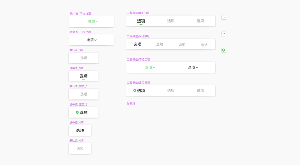The image size is (300, 165).
Task: Switch to the middle tab in tab三项
Action: (171, 21)
